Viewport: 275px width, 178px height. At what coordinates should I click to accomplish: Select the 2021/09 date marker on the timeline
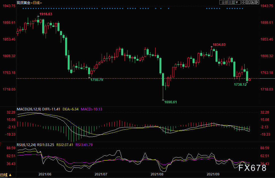[213, 174]
